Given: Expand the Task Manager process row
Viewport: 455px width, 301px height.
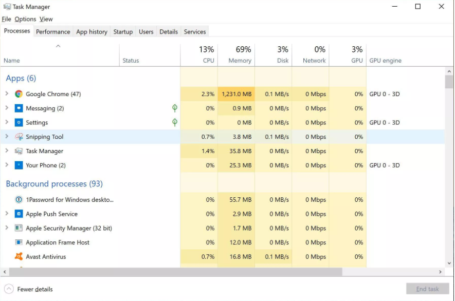Looking at the screenshot, I should point(7,151).
